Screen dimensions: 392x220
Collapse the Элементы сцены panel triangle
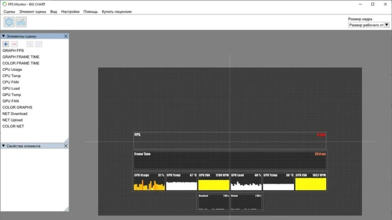3,36
